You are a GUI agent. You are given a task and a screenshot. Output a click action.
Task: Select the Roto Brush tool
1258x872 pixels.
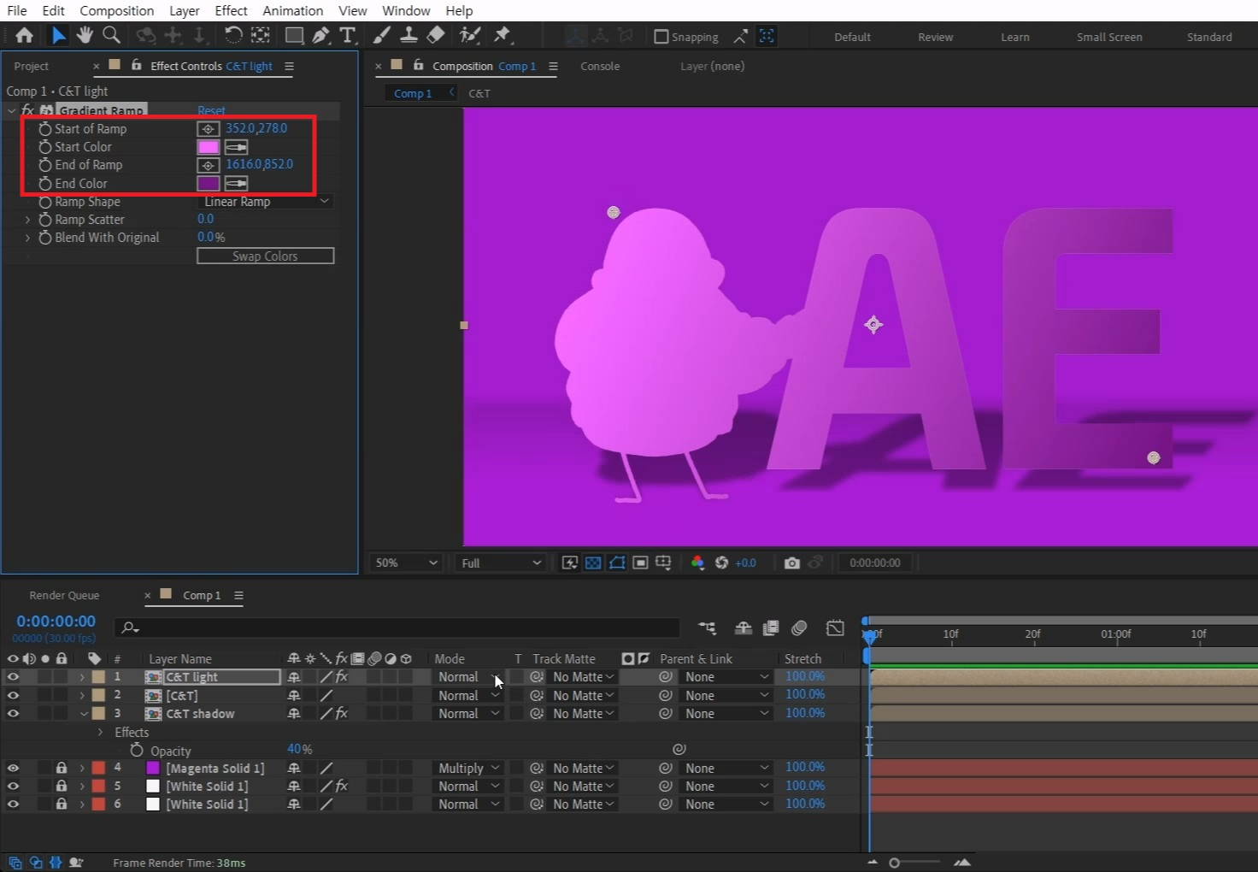pyautogui.click(x=469, y=35)
